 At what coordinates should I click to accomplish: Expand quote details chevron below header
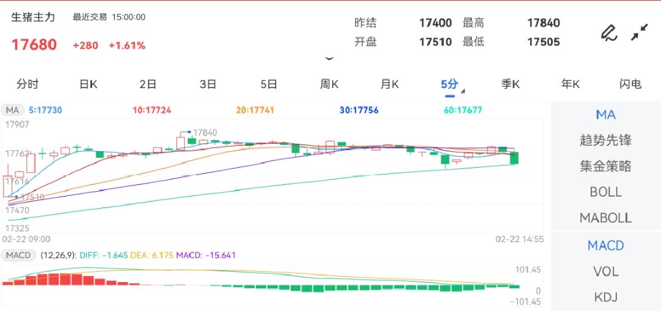pyautogui.click(x=329, y=59)
